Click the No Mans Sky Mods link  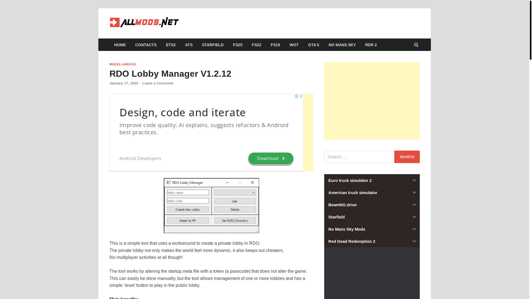coord(347,229)
